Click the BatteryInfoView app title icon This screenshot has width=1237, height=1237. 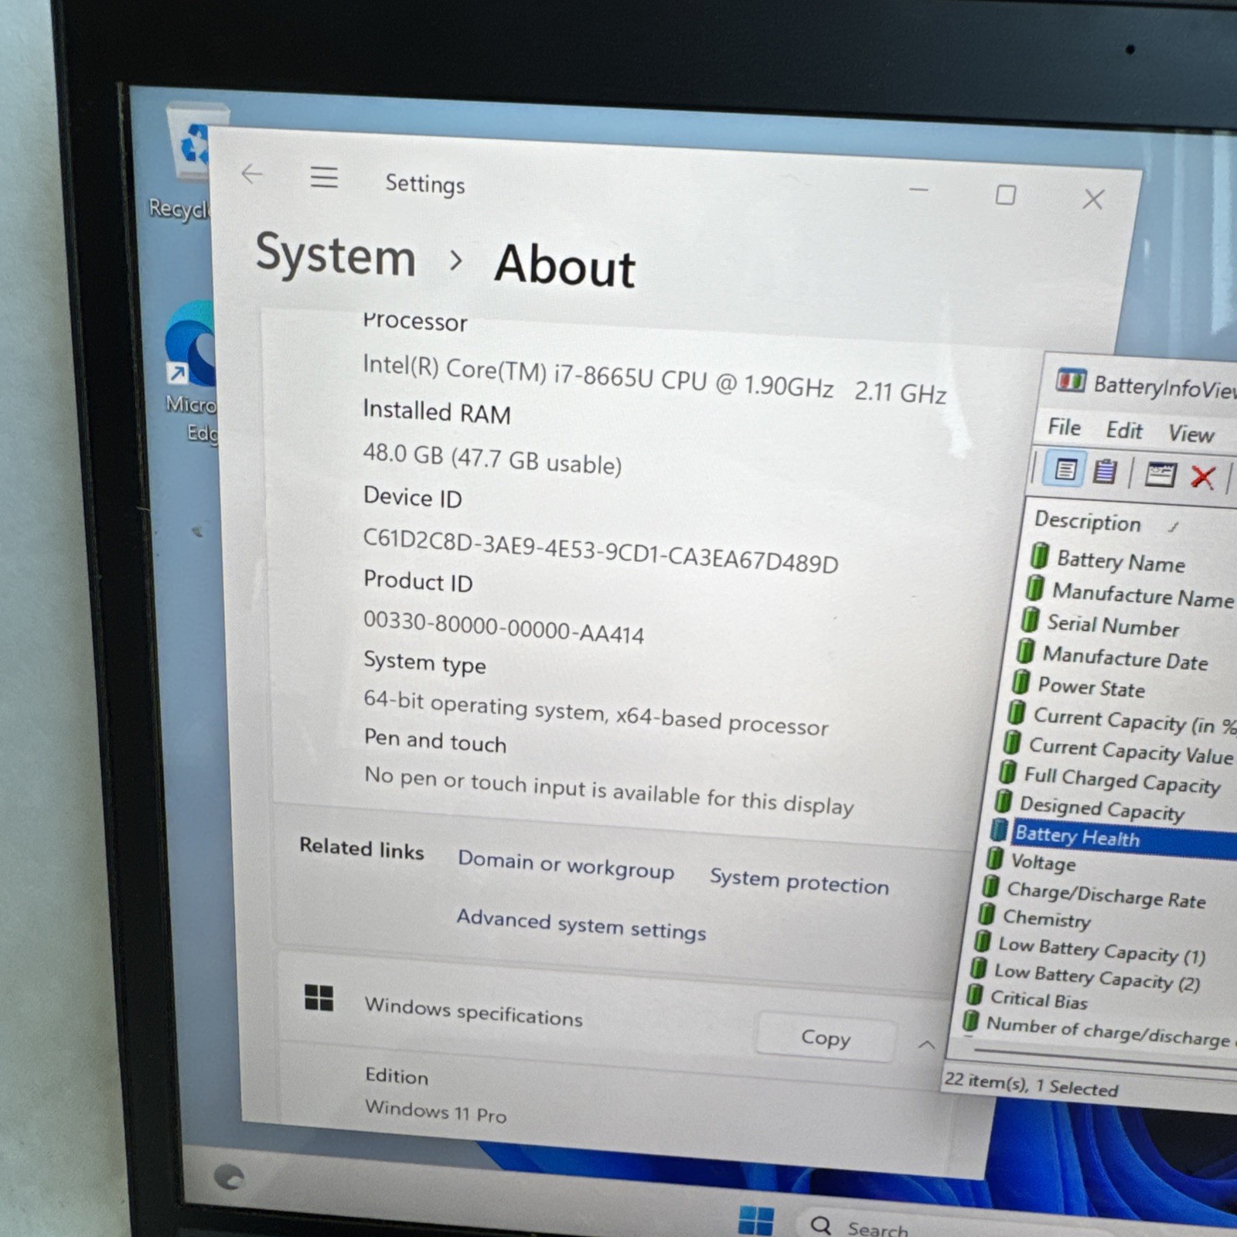click(1070, 380)
